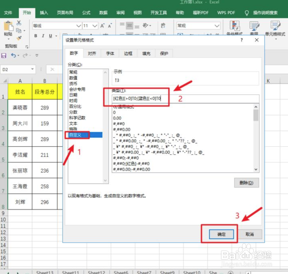Open the font name dropdown
This screenshot has height=274, width=288.
[79, 26]
